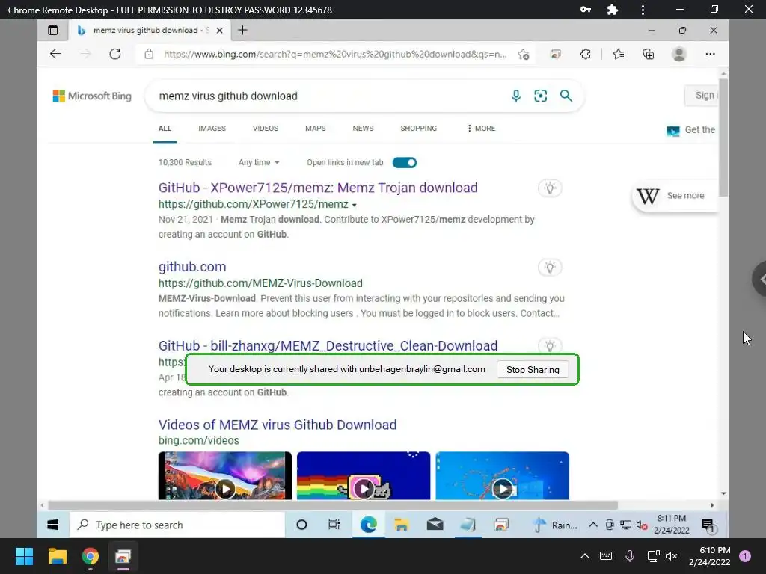Start voice search with microphone icon
Image resolution: width=766 pixels, height=574 pixels.
[x=516, y=96]
